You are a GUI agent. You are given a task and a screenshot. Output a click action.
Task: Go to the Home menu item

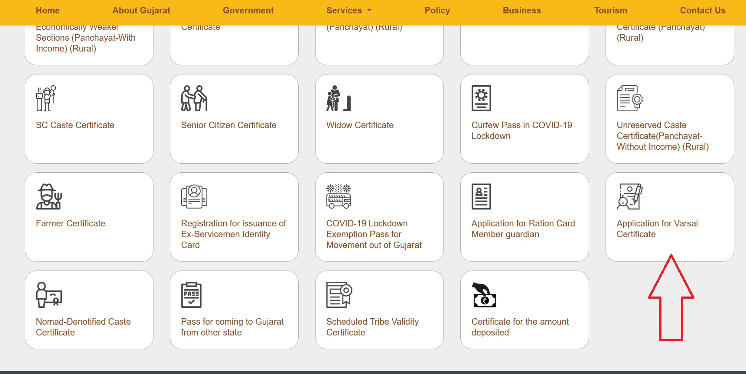tap(48, 10)
